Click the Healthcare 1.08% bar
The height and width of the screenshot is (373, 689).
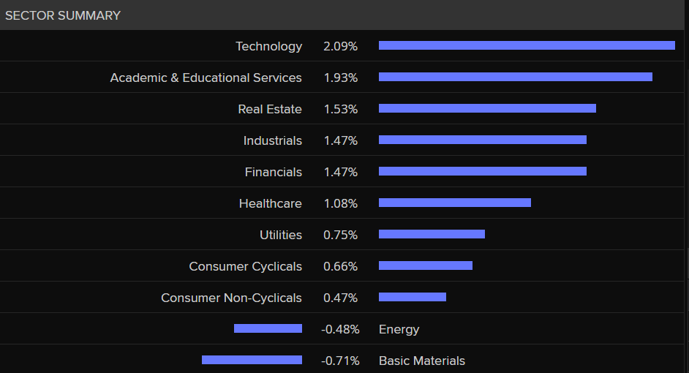454,203
